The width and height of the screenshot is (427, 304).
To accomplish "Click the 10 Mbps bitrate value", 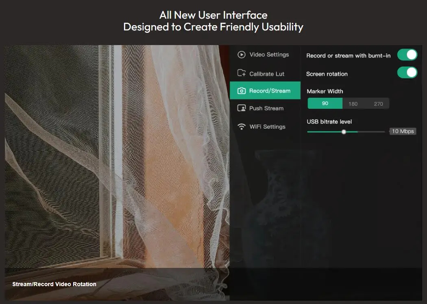I will tap(403, 131).
